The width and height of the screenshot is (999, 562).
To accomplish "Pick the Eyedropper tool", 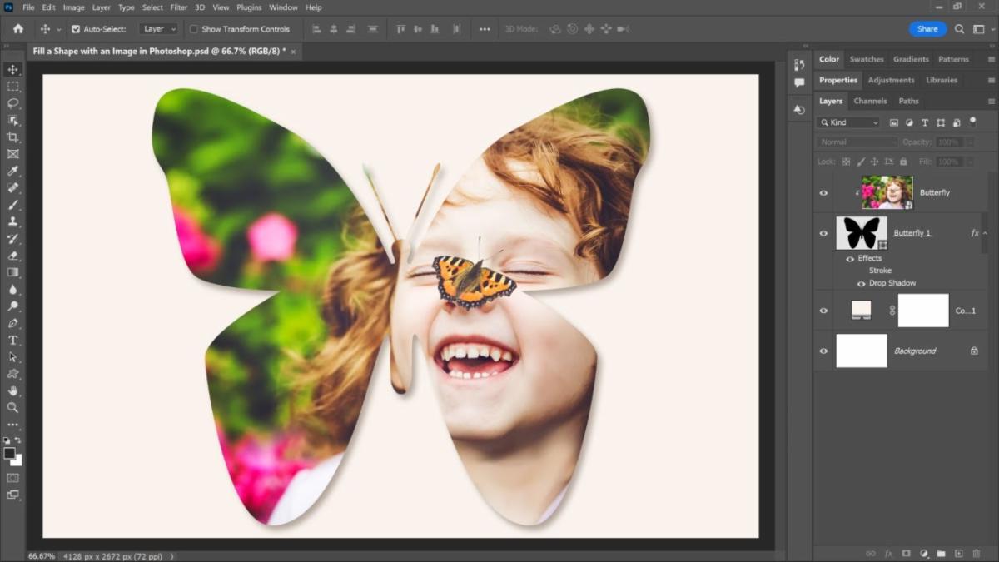I will [x=13, y=171].
